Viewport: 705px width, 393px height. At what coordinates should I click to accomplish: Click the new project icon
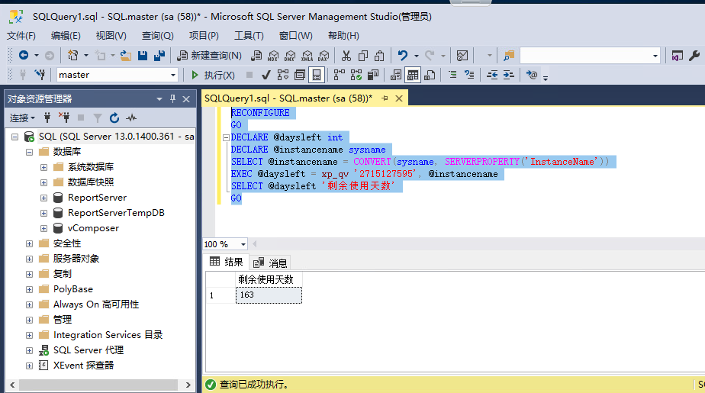tap(72, 55)
